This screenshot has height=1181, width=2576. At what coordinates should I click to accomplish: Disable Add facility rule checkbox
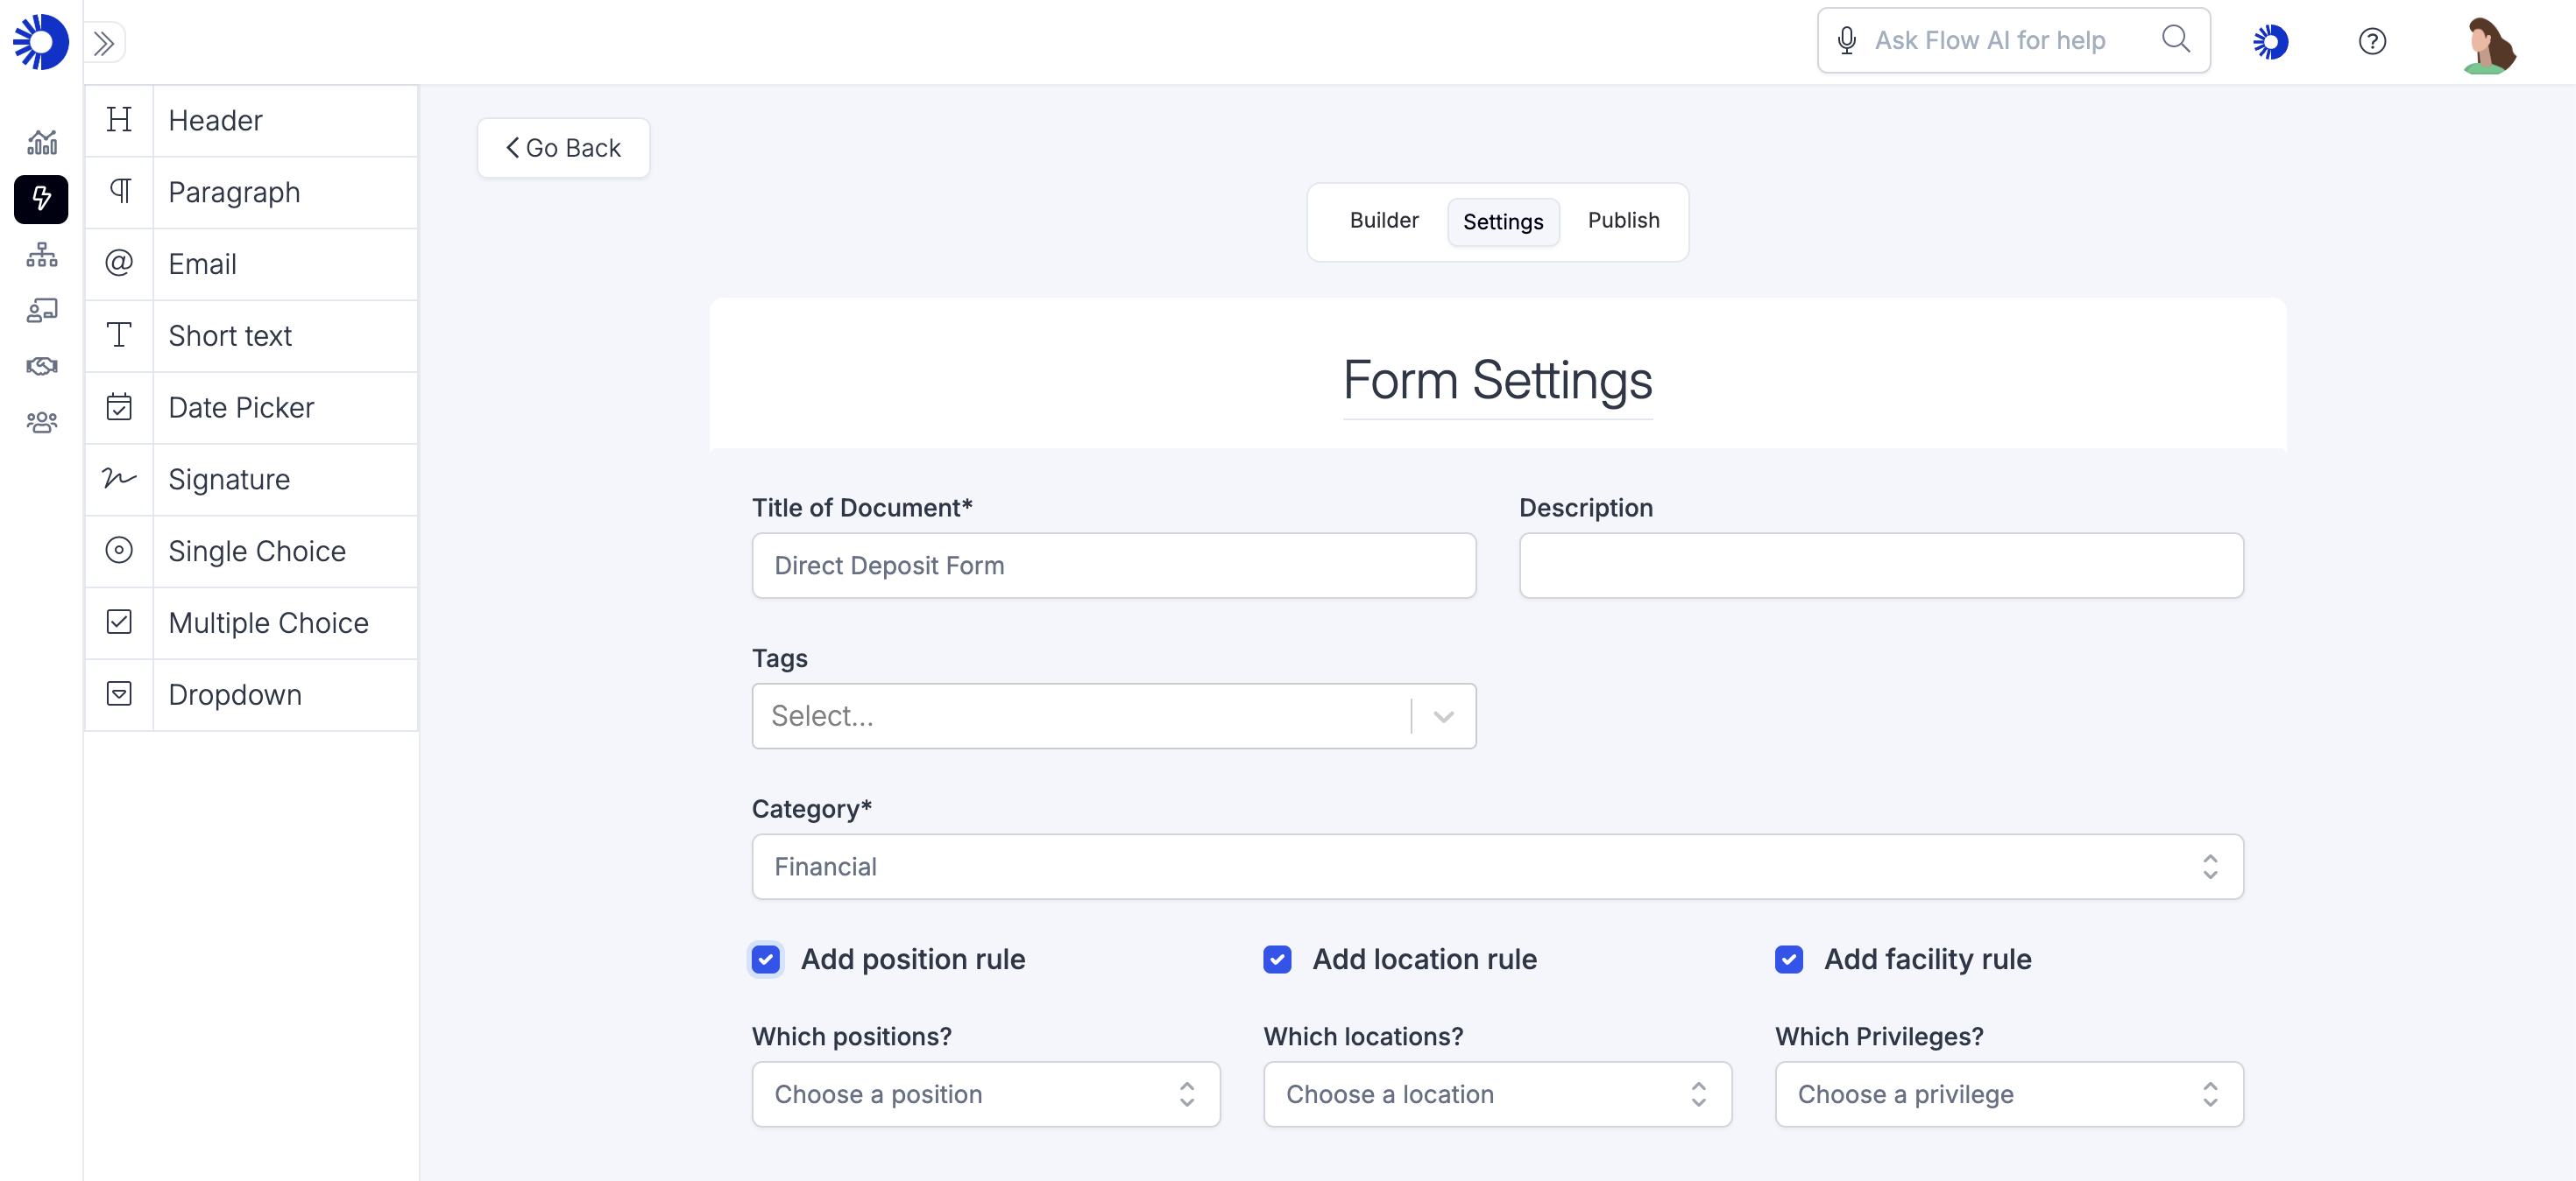1788,960
